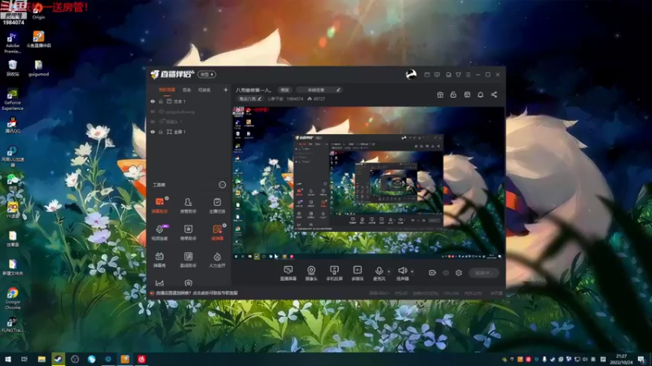
Task: Open the customer service hint link at bottom
Action: click(196, 293)
